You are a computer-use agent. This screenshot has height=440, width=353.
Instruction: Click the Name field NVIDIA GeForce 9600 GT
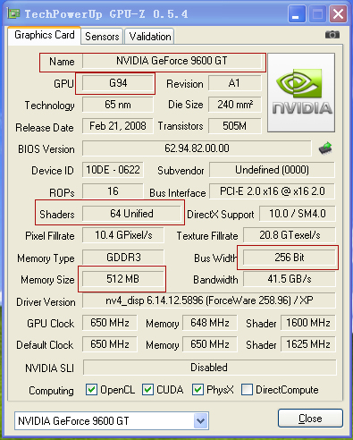[172, 61]
